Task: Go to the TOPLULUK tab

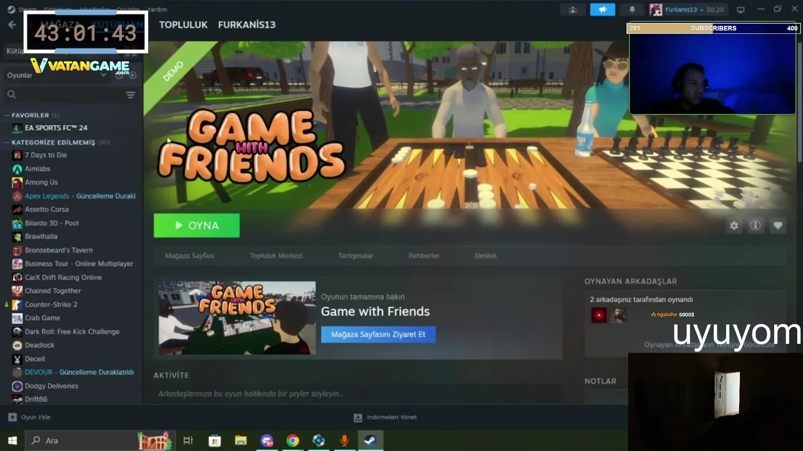Action: point(183,24)
